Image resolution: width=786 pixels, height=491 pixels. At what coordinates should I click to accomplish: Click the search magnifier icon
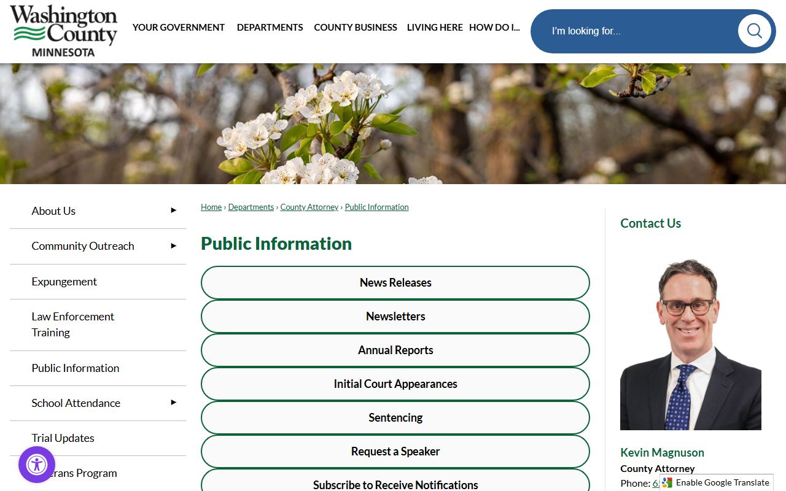754,31
